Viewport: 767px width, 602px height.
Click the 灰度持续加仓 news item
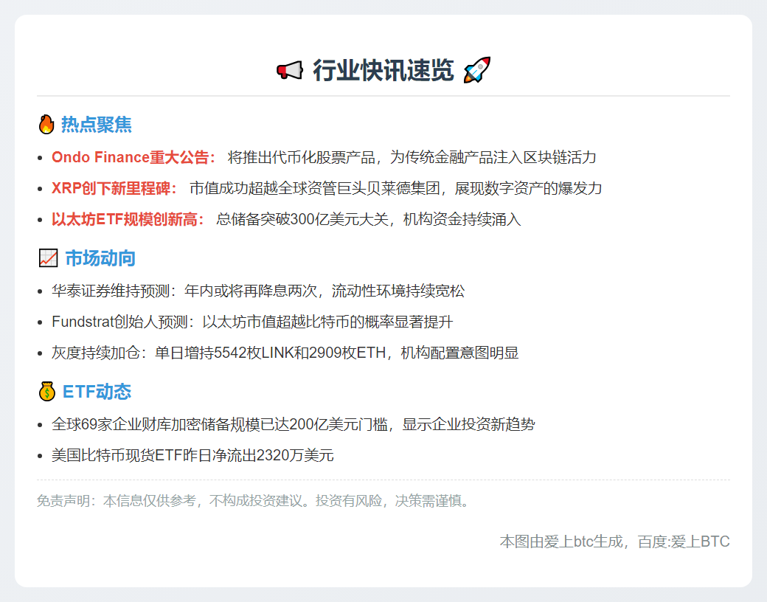pyautogui.click(x=285, y=353)
